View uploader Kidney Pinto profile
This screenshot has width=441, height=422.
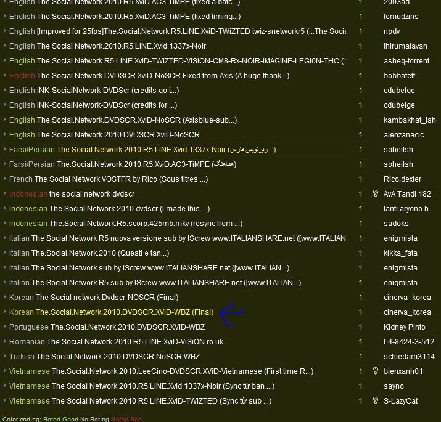pyautogui.click(x=405, y=327)
